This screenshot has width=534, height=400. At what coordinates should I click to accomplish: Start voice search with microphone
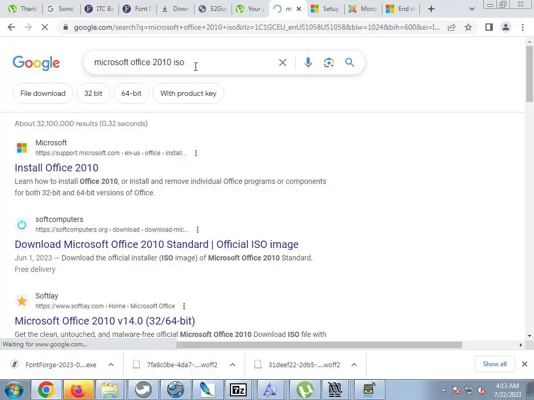pyautogui.click(x=308, y=63)
